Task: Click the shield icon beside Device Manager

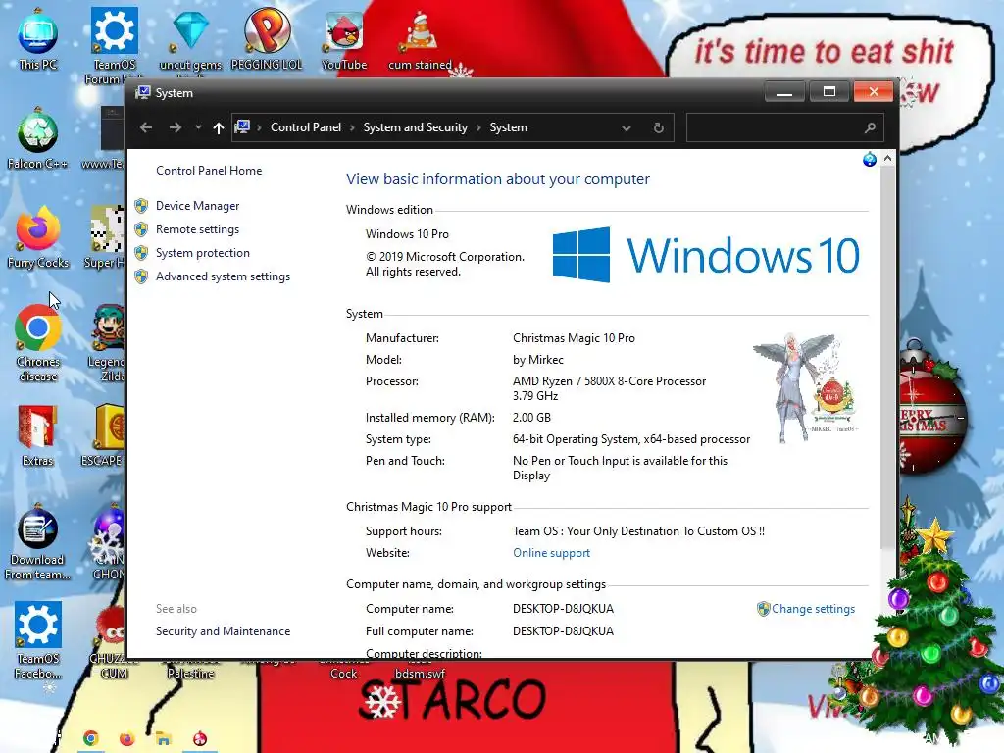Action: click(x=141, y=206)
